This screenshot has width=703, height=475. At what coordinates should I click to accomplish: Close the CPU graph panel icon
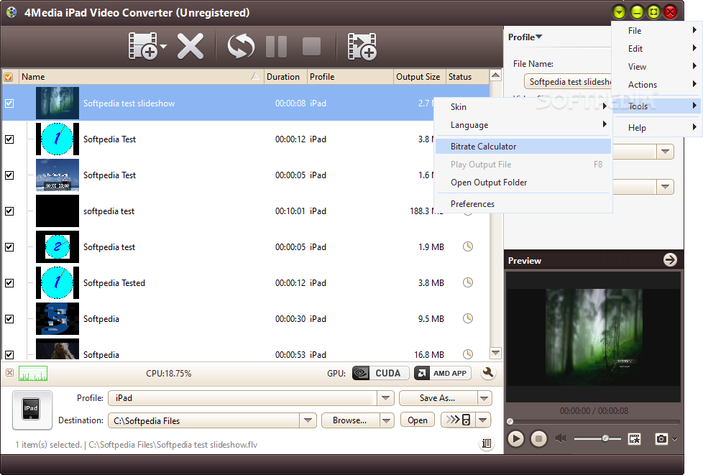[9, 372]
